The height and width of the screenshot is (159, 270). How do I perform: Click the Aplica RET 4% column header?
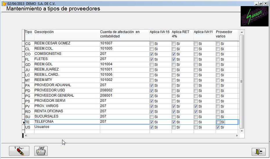(183, 35)
